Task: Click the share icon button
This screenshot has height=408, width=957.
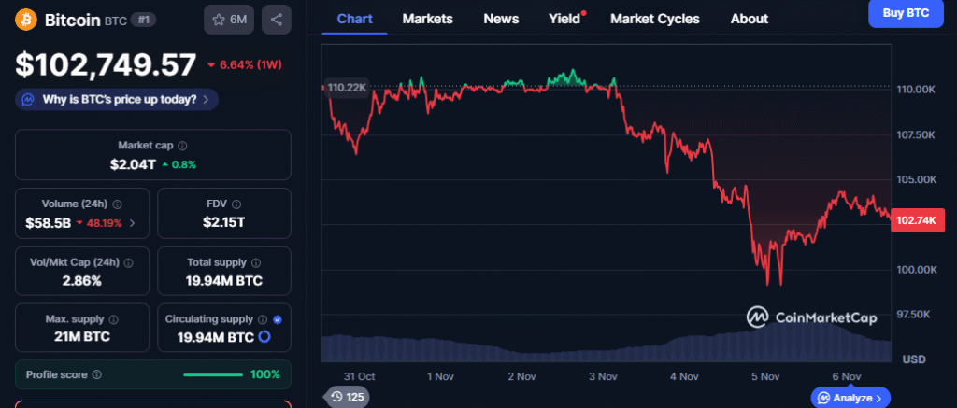Action: coord(276,20)
